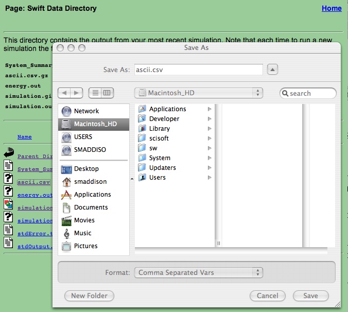Switch to column view
Viewport: 348px width, 312px height.
point(108,93)
